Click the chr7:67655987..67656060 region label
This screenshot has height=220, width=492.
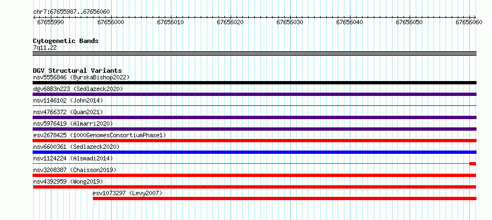point(71,12)
